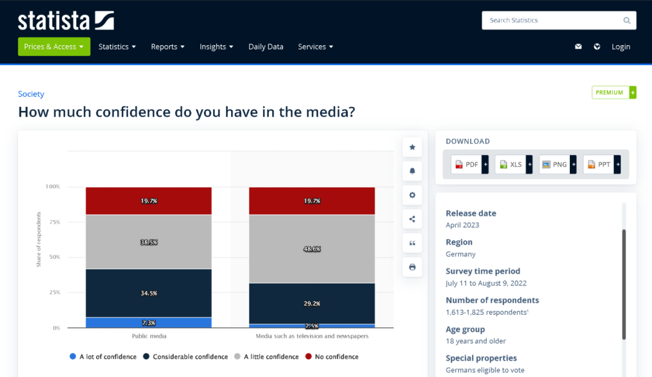Click the plus next to PPT
This screenshot has height=377, width=652.
618,165
